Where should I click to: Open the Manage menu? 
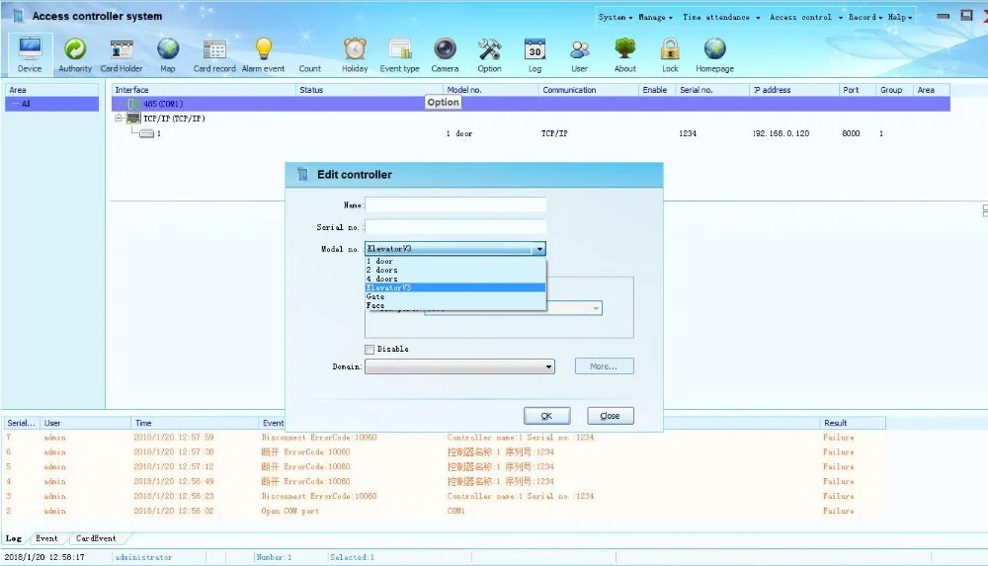tap(655, 17)
